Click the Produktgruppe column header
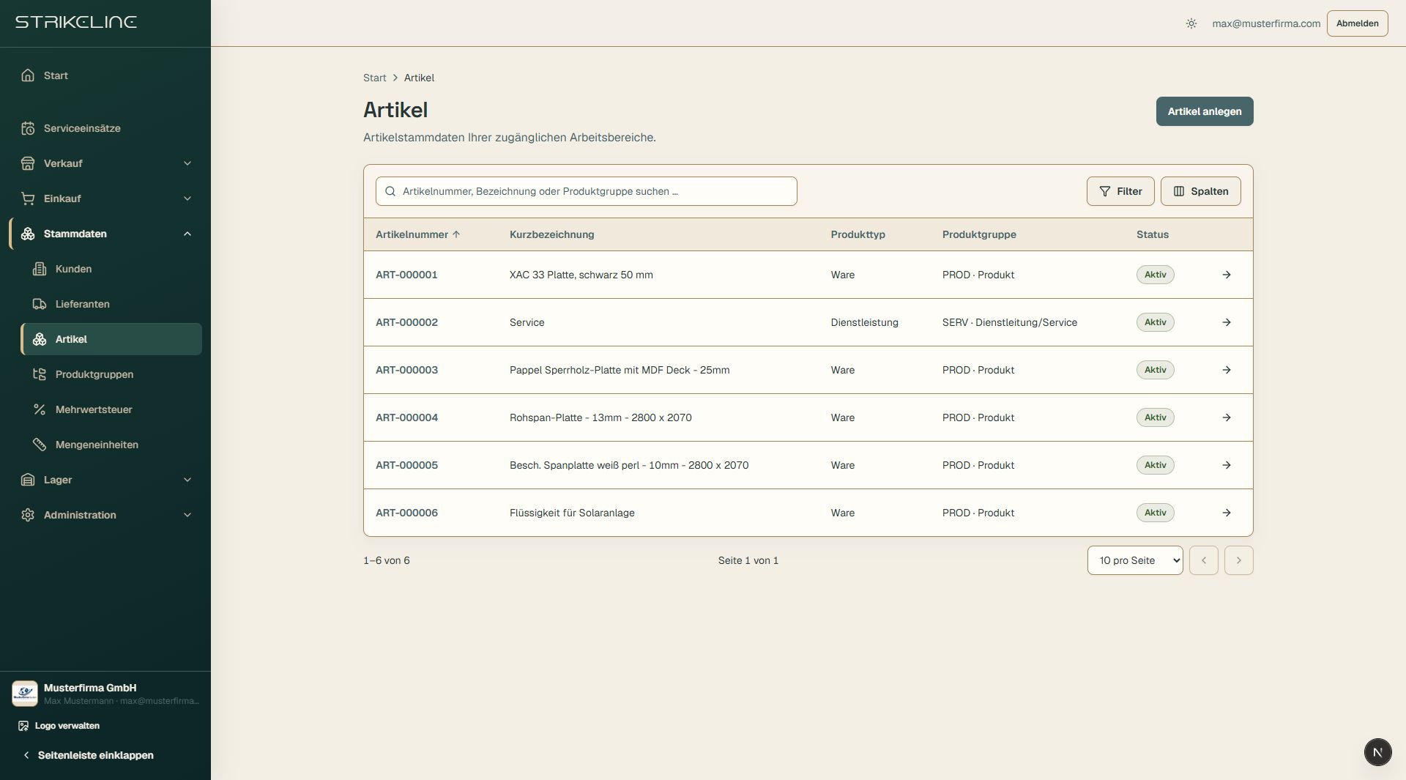Viewport: 1406px width, 780px height. coord(979,234)
